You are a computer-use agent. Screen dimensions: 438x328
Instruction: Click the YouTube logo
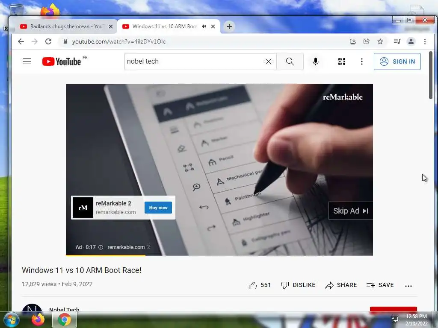tap(62, 61)
